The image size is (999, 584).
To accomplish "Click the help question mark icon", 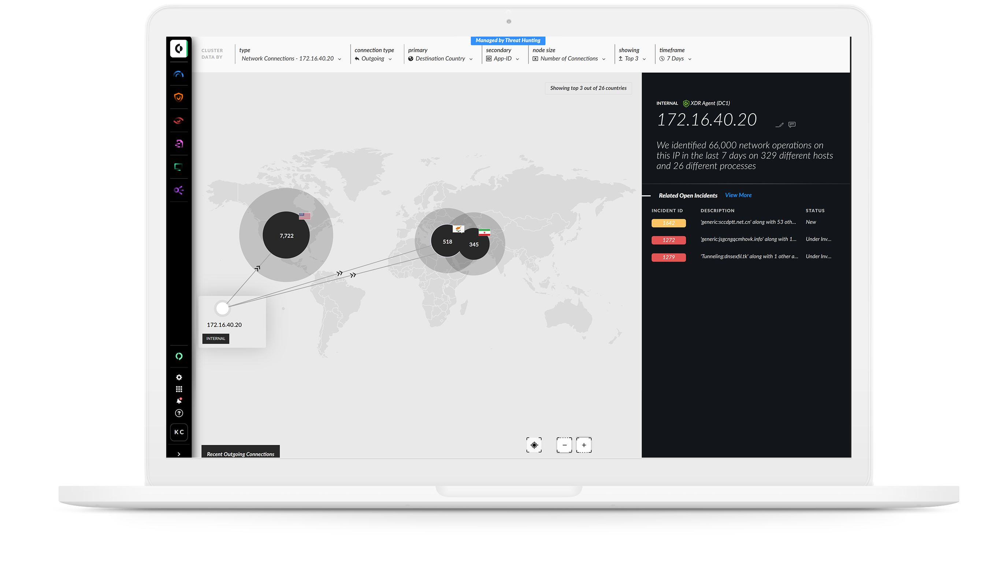I will (x=179, y=413).
